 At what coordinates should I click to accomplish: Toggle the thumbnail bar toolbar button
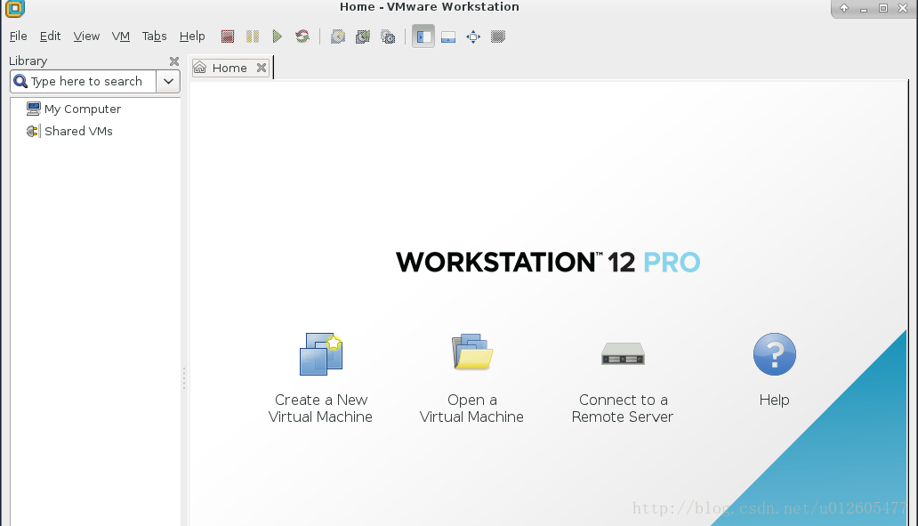(448, 36)
